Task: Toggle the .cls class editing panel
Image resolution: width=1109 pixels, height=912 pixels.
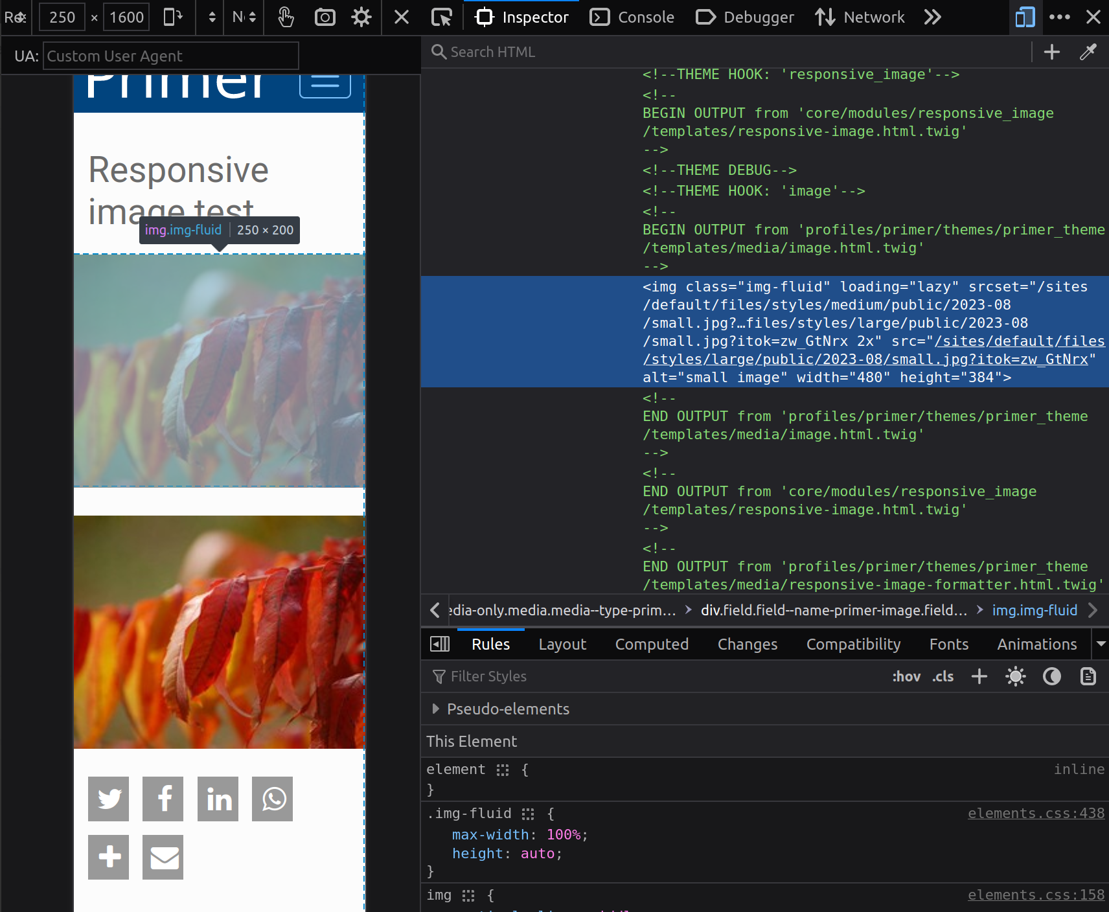Action: (943, 676)
